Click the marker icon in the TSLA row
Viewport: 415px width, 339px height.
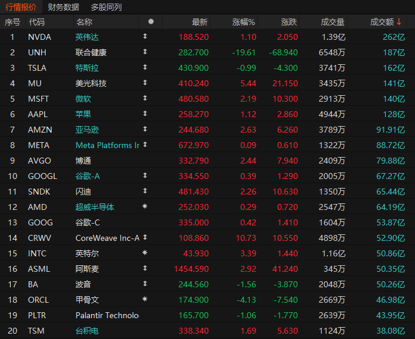click(145, 67)
